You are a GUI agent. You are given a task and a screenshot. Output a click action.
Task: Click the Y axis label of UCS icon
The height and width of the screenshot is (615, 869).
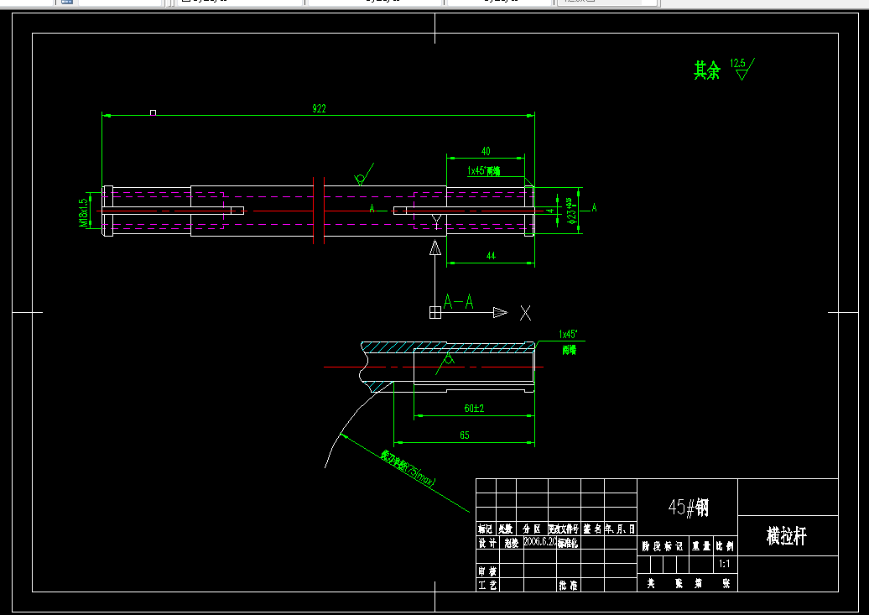point(437,222)
